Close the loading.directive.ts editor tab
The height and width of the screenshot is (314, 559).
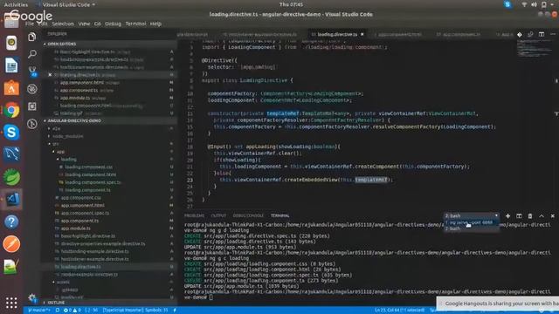click(362, 34)
